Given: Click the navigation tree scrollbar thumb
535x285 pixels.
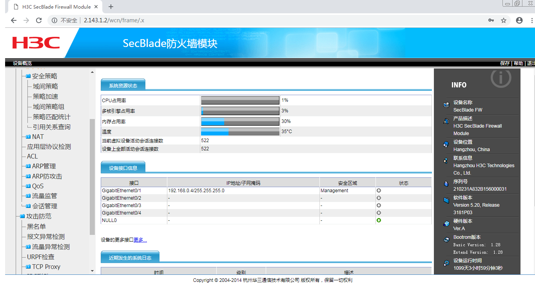Looking at the screenshot, I should pyautogui.click(x=92, y=176).
